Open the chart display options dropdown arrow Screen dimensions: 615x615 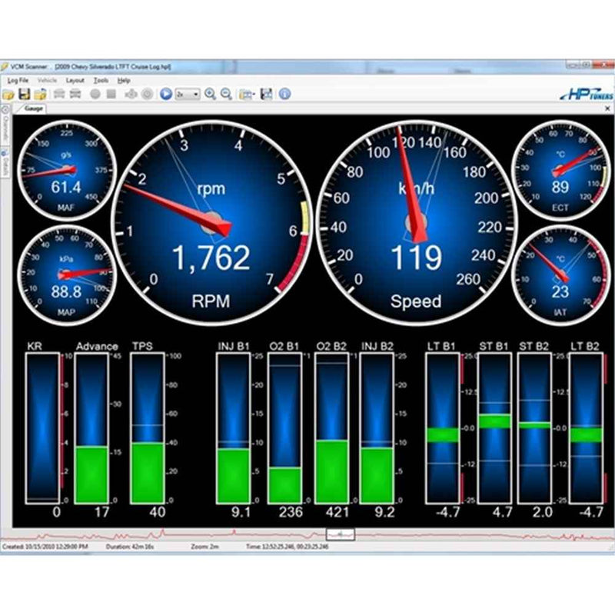coord(253,93)
